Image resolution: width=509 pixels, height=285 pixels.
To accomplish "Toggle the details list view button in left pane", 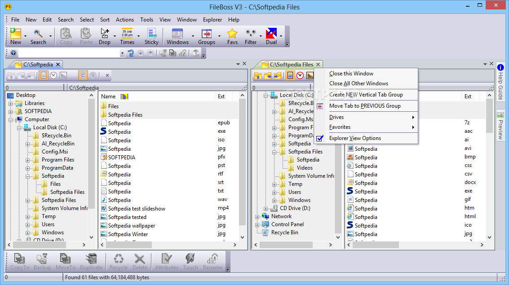I will tap(44, 75).
